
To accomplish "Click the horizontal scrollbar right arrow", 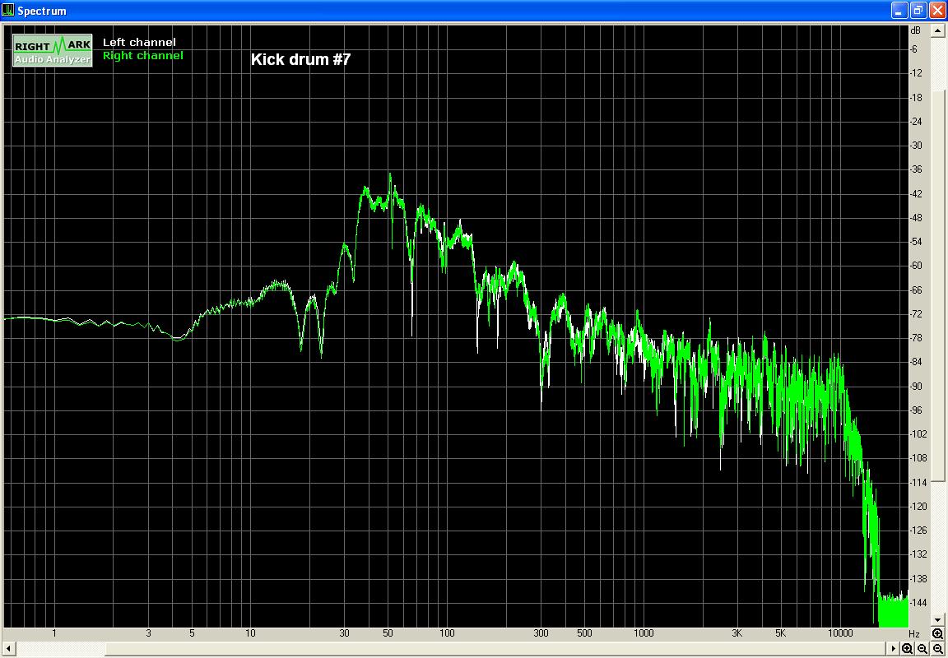I will pyautogui.click(x=894, y=648).
